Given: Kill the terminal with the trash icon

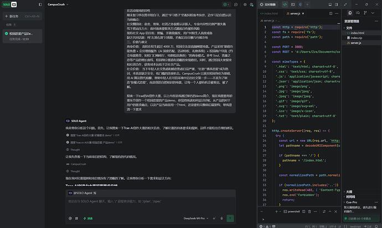Looking at the screenshot, I should click(x=309, y=212).
